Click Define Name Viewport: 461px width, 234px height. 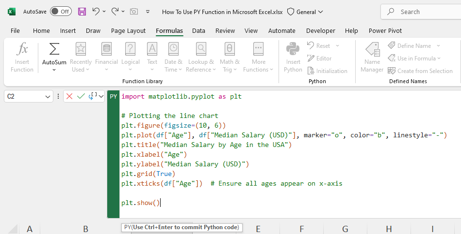point(410,45)
